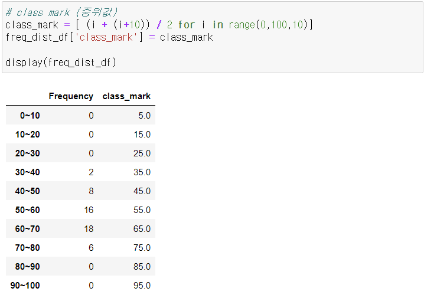Select the 10~20 row label

pos(28,135)
